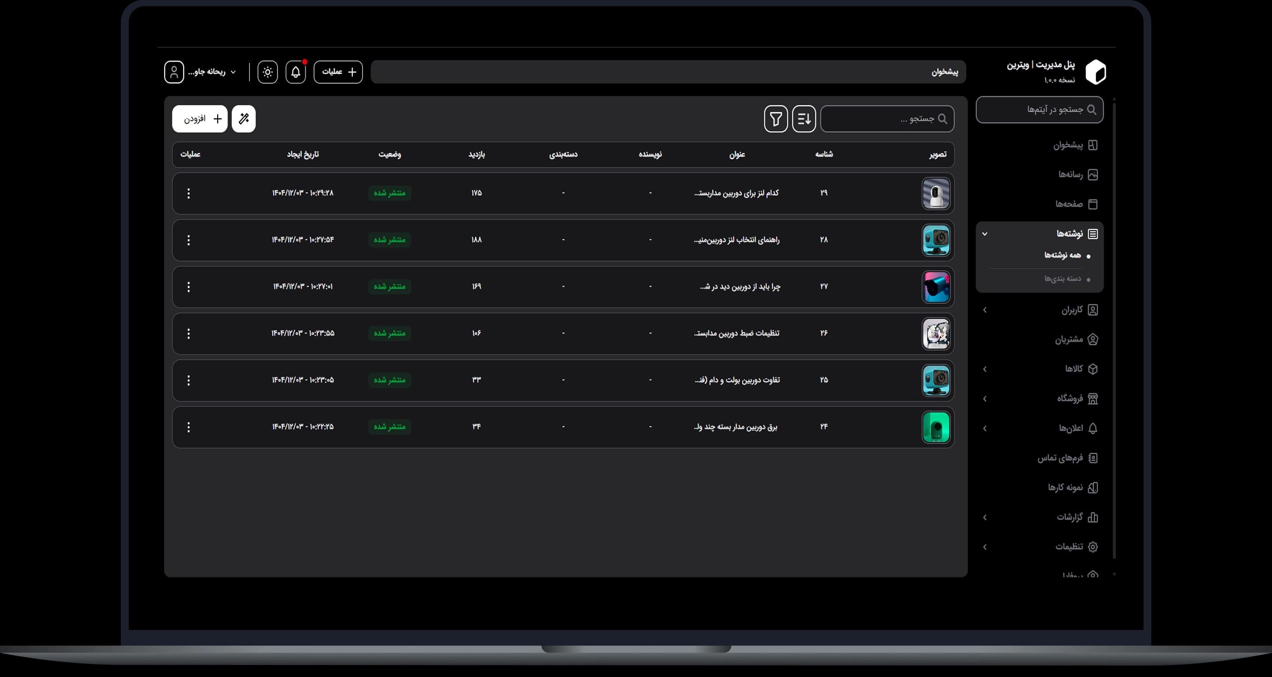1272x677 pixels.
Task: Expand the فروشگاه sidebar section
Action: coord(1040,399)
